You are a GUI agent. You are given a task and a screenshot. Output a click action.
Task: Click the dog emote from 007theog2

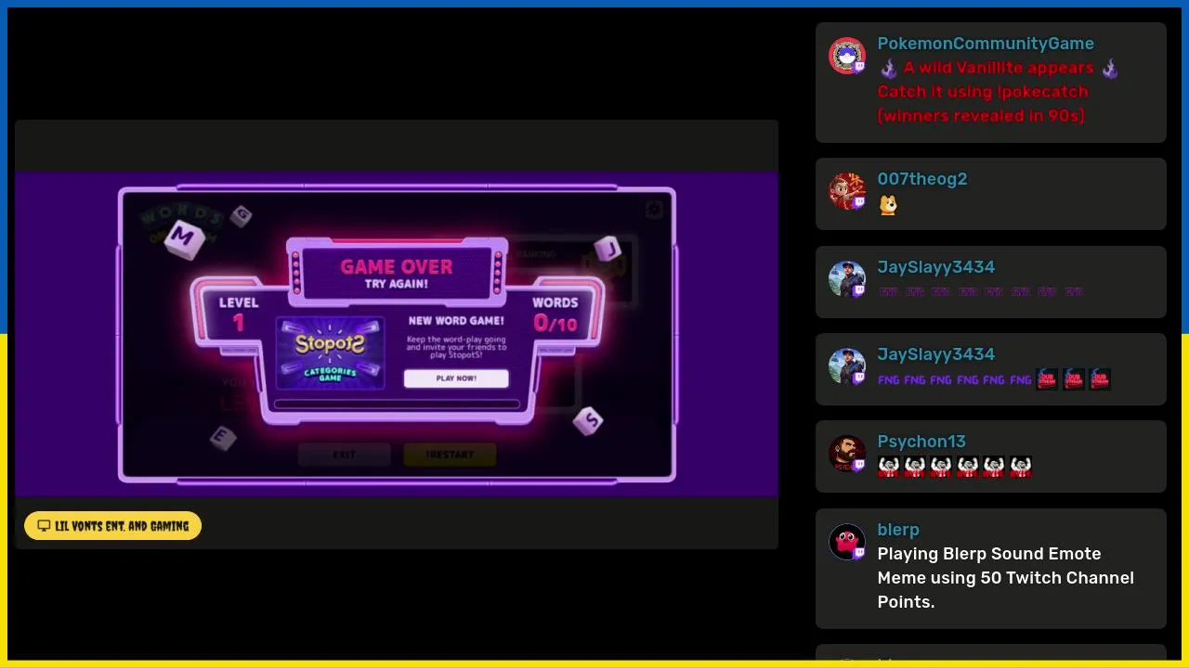pos(888,204)
